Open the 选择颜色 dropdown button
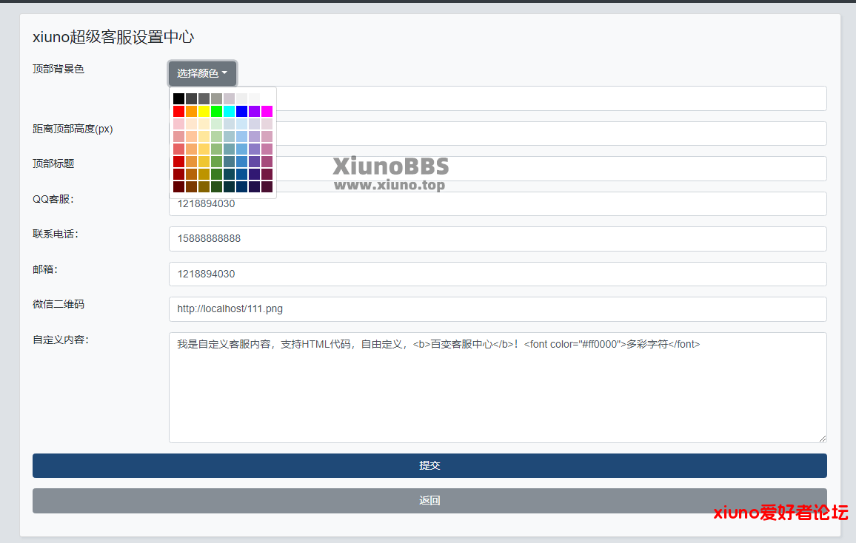Screen dimensions: 856x543 click(202, 73)
